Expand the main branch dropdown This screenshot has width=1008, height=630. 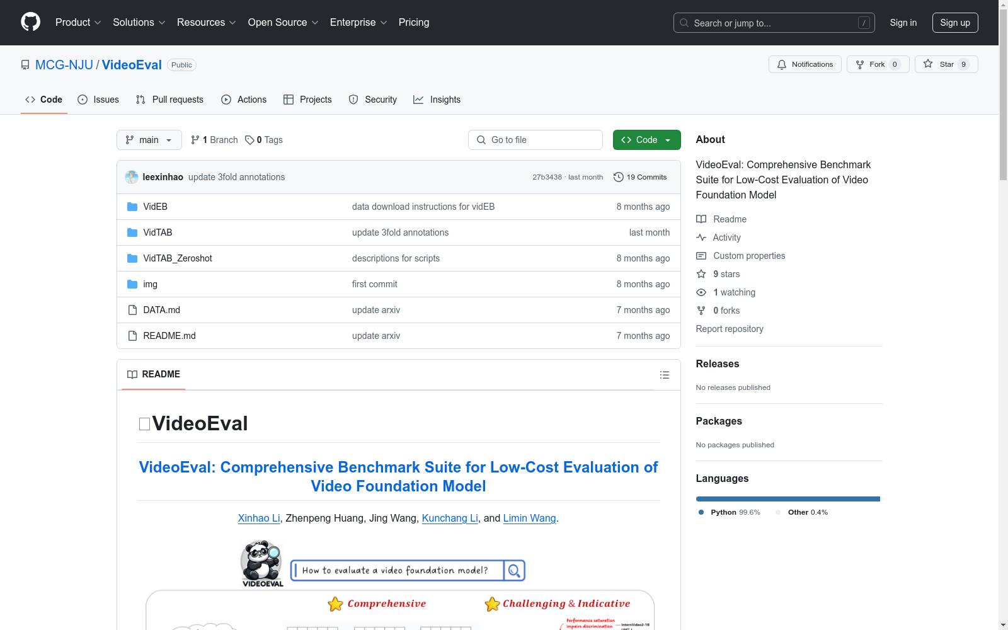point(149,140)
